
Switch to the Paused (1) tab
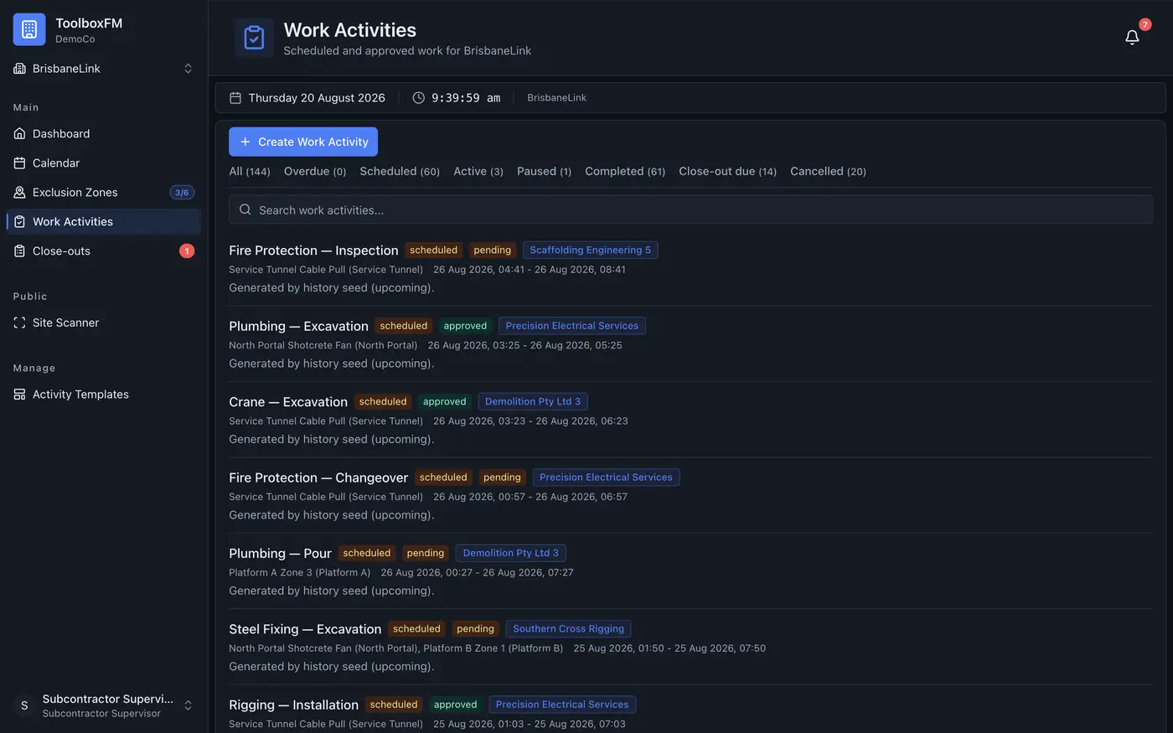(544, 171)
